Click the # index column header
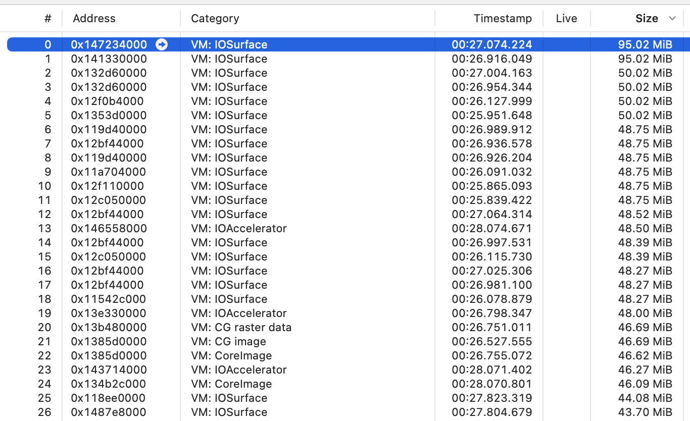The height and width of the screenshot is (421, 690). tap(47, 19)
